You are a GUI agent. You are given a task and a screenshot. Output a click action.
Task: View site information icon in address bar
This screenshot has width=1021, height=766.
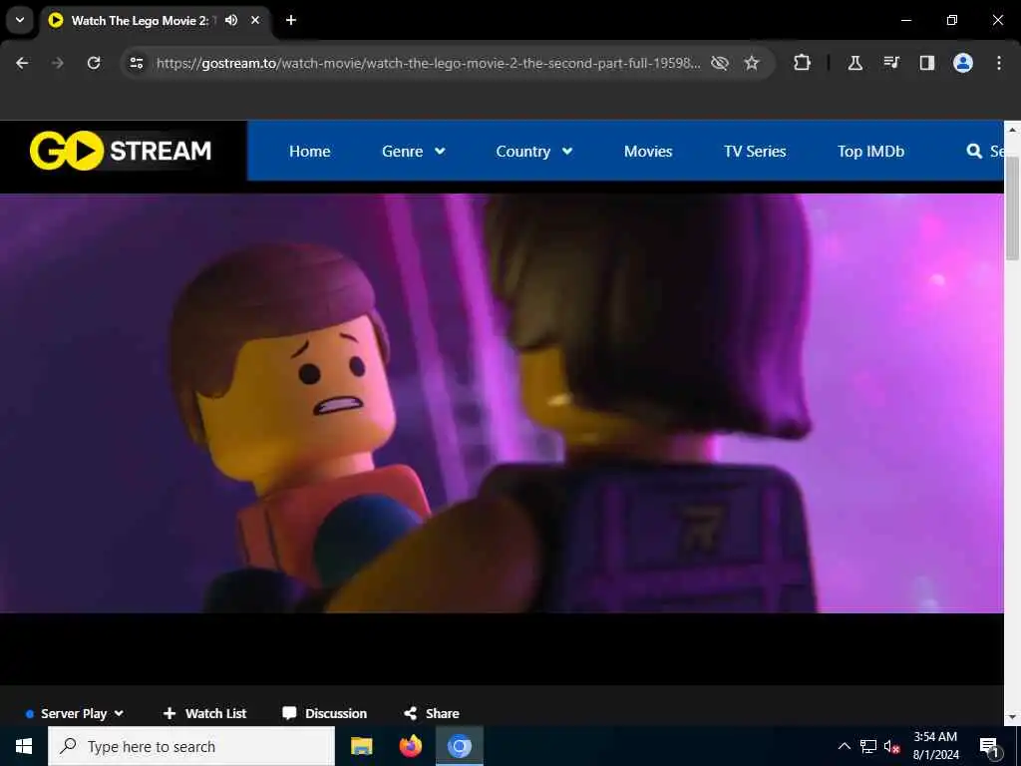pos(136,63)
